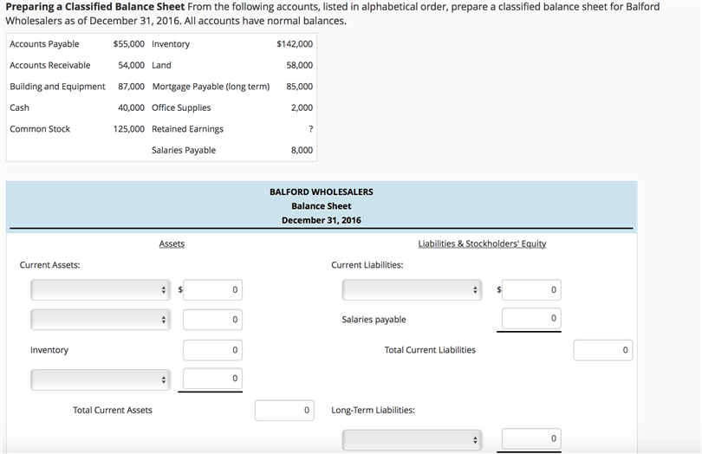Click the Inventory amount field
The width and height of the screenshot is (702, 454).
tap(212, 350)
